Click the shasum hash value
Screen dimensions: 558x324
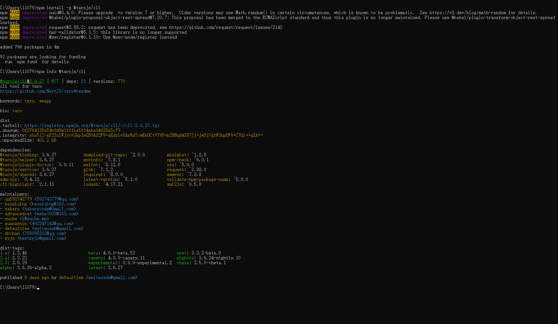pyautogui.click(x=71, y=130)
